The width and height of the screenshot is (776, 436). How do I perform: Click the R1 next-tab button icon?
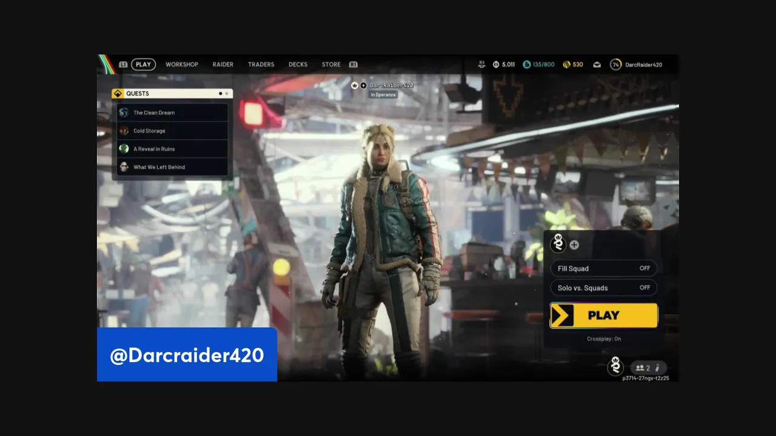coord(353,64)
